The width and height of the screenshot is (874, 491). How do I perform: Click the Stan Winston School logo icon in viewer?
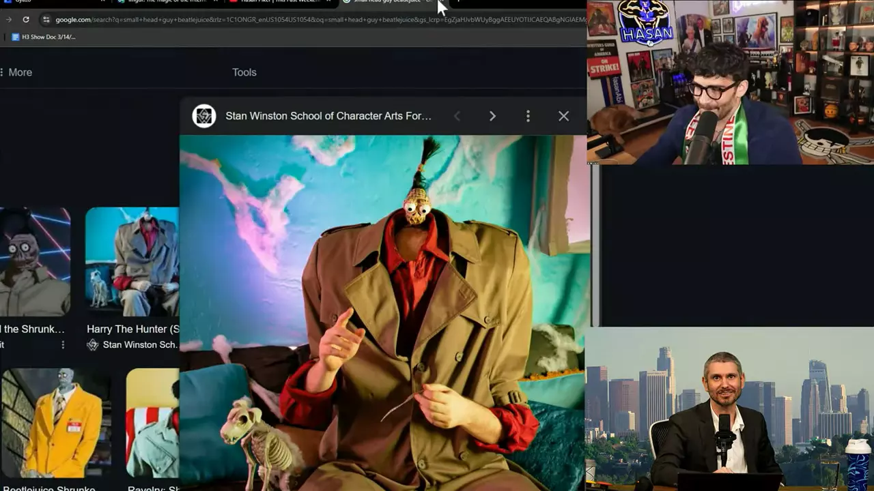(204, 116)
